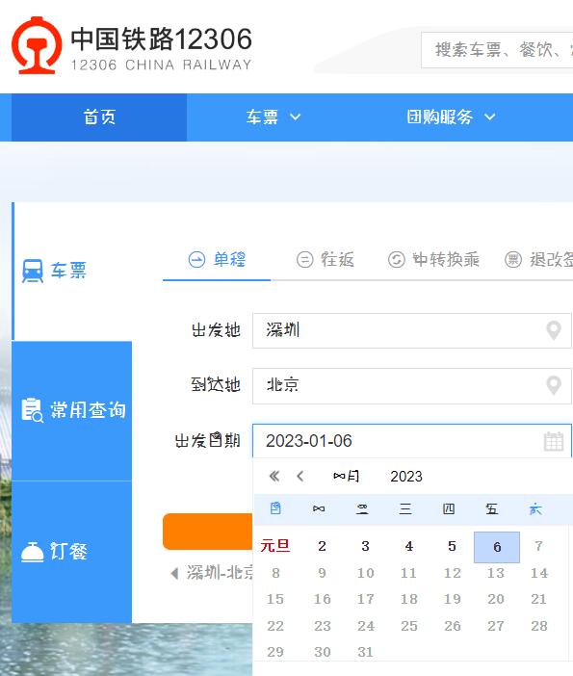Pick date 13 in the calendar

(x=496, y=573)
